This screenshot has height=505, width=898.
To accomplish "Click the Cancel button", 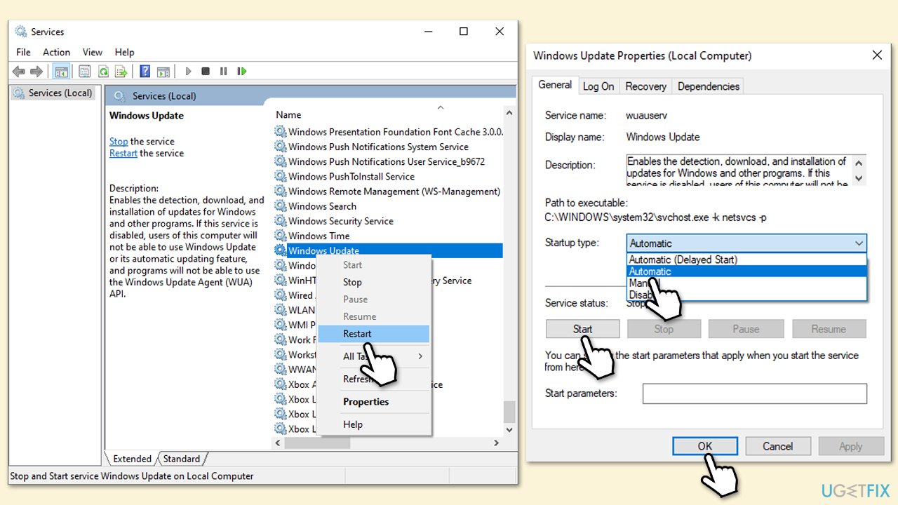I will pos(777,446).
